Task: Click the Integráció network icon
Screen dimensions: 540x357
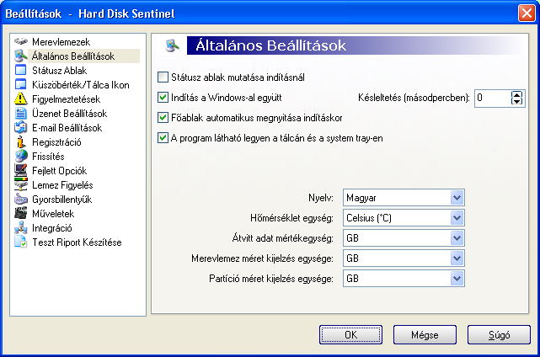Action: click(21, 228)
